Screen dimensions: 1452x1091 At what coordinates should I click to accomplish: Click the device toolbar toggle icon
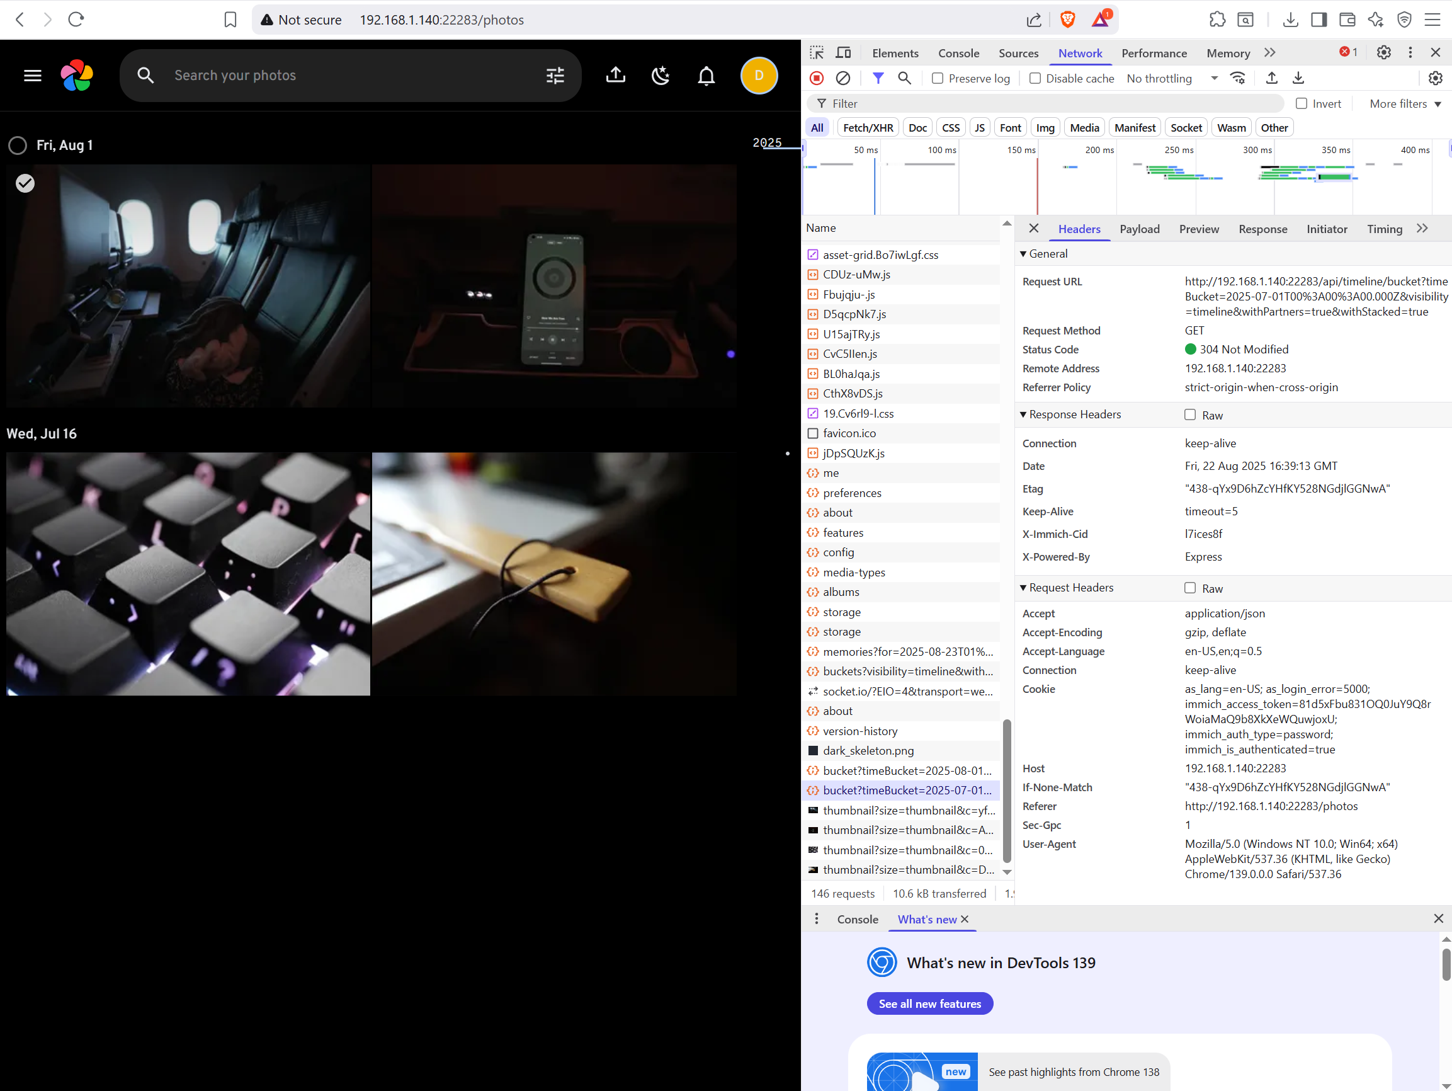843,52
